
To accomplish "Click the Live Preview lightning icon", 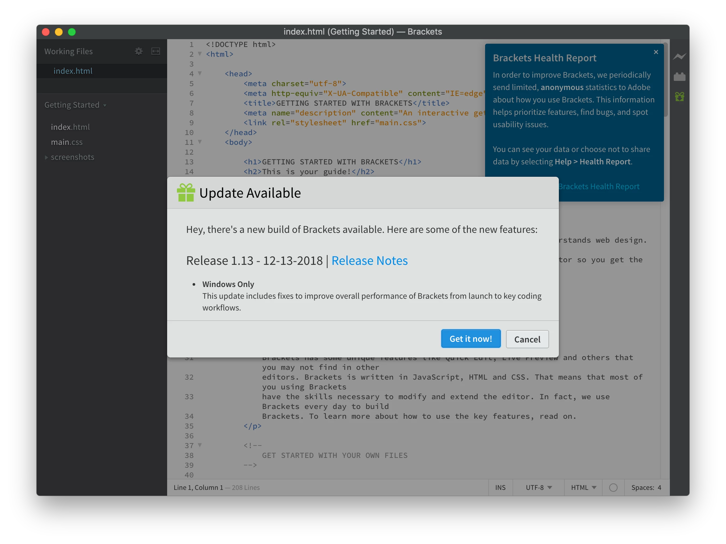I will (x=679, y=57).
